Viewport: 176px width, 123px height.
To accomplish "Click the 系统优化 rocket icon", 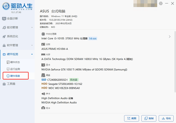I will tap(4, 36).
